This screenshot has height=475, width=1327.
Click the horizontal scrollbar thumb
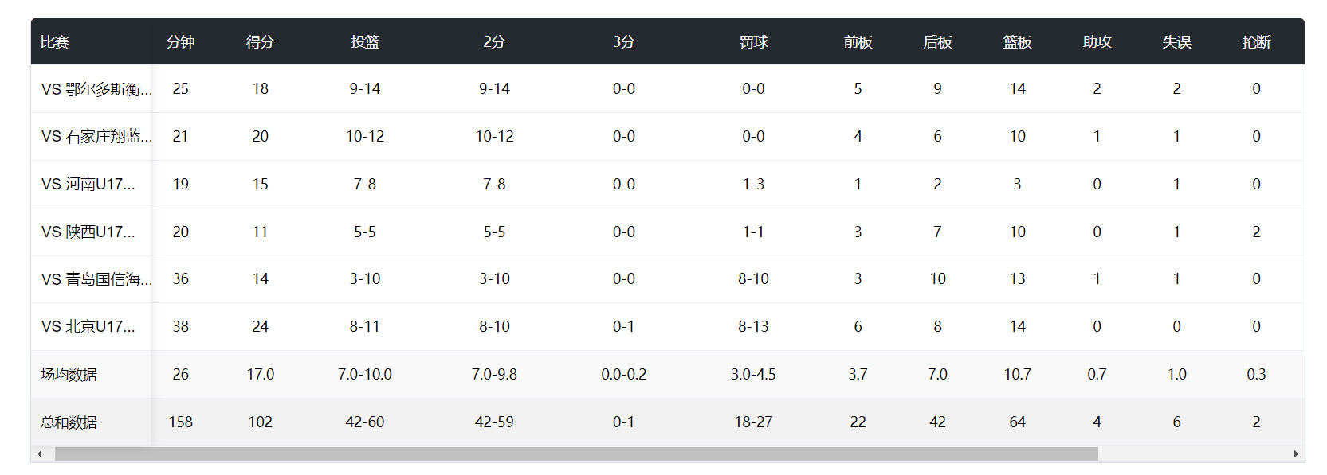point(575,454)
